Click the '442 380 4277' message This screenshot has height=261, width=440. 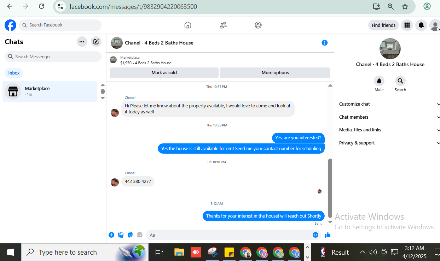(x=138, y=182)
